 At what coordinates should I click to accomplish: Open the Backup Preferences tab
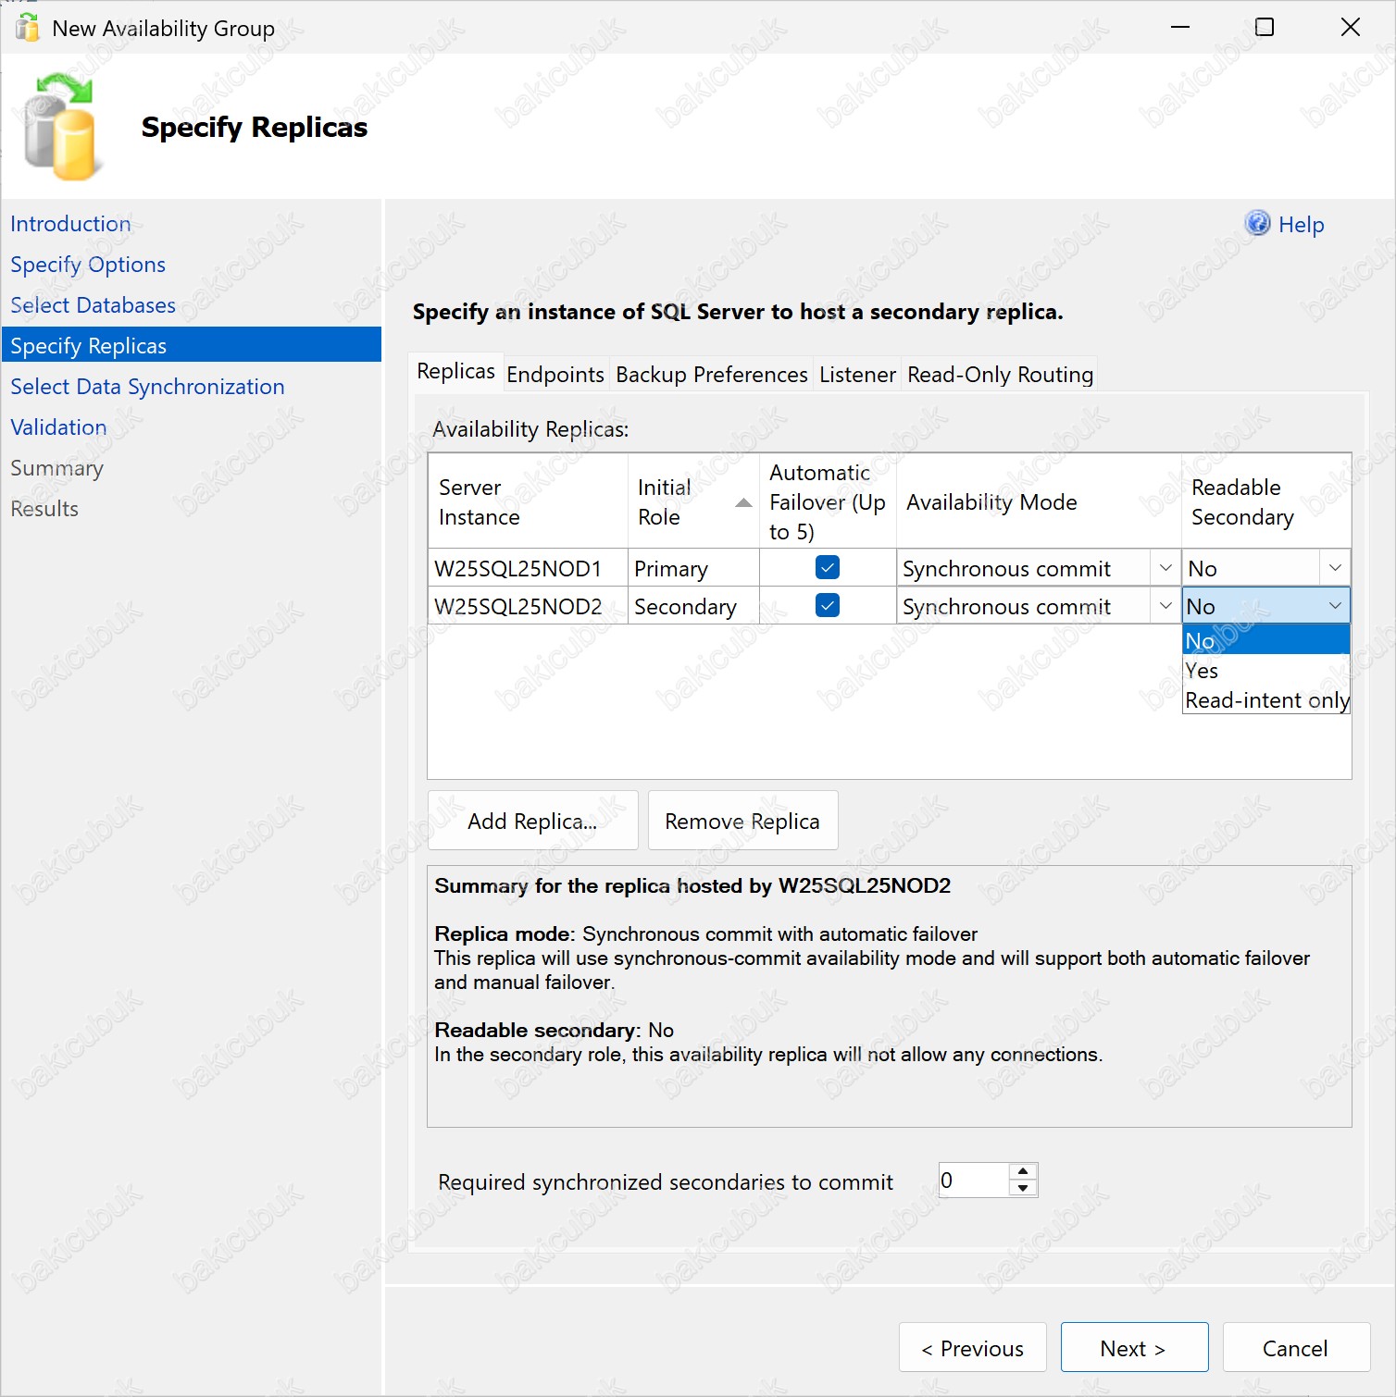(711, 375)
